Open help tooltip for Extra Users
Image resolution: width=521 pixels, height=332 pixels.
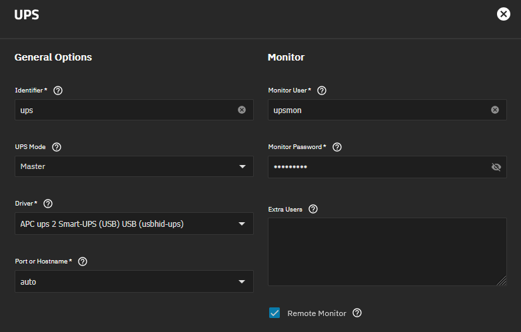pos(313,210)
